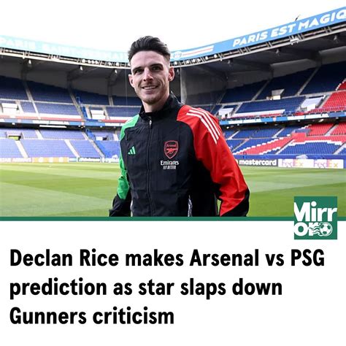This screenshot has height=346, width=346.
Task: Click the adidas logo on the jacket
Action: tap(132, 150)
